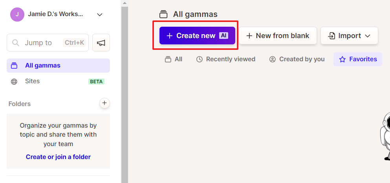The height and width of the screenshot is (183, 390).
Task: Click the All gammas page heading icon
Action: 163,15
